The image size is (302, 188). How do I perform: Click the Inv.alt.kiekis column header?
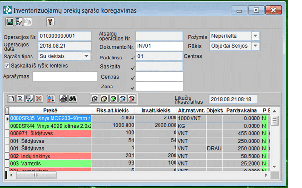(x=156, y=110)
